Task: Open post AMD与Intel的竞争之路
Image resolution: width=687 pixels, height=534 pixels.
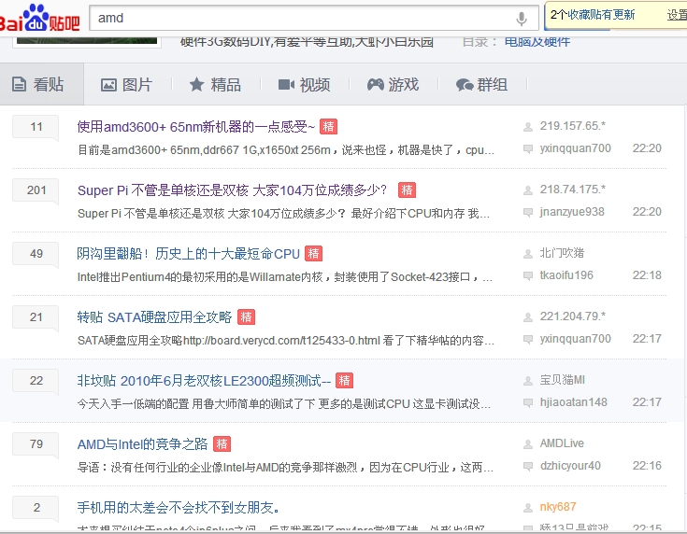Action: pyautogui.click(x=142, y=444)
